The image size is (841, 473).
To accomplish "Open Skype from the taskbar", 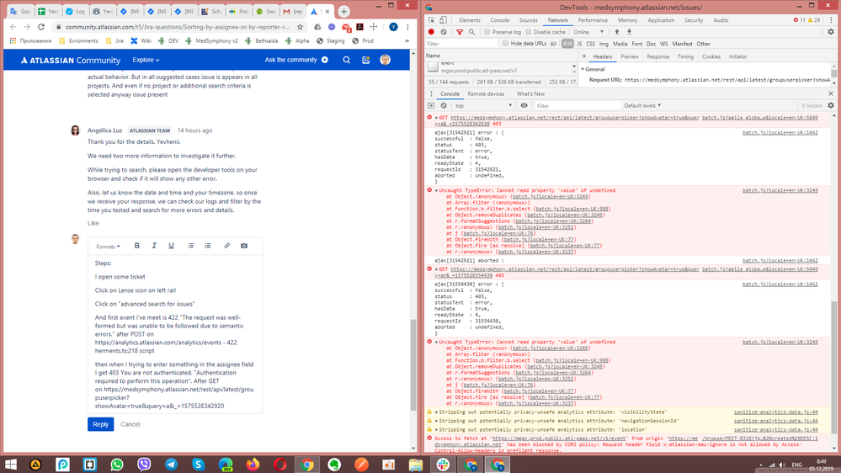I will pos(199,465).
